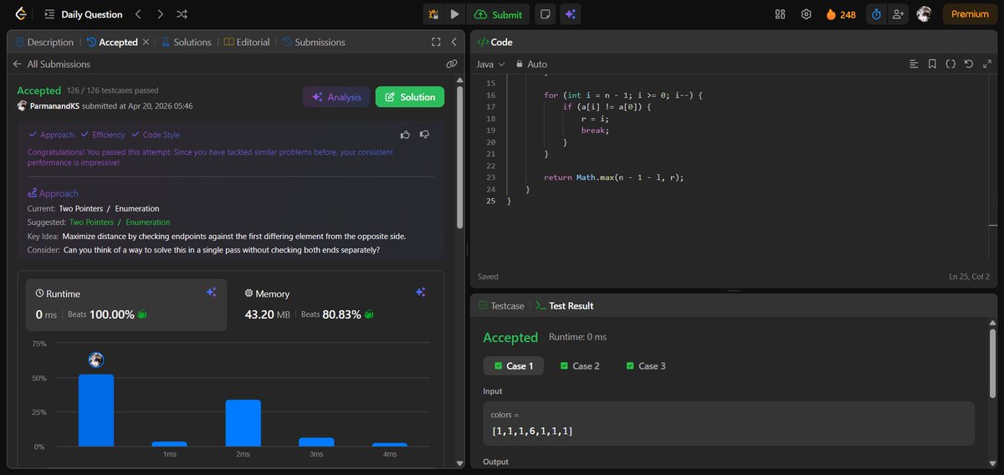Show Case 1 result
1004x475 pixels.
[513, 365]
